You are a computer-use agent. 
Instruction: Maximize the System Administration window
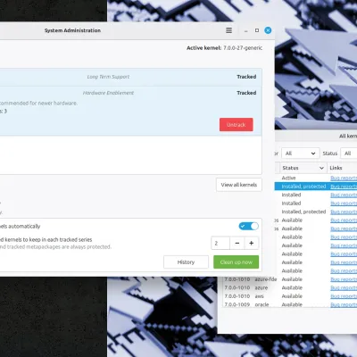pos(257,30)
